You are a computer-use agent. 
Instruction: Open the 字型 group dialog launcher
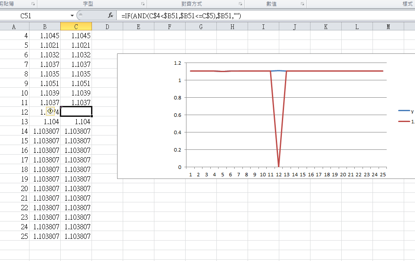pyautogui.click(x=143, y=4)
